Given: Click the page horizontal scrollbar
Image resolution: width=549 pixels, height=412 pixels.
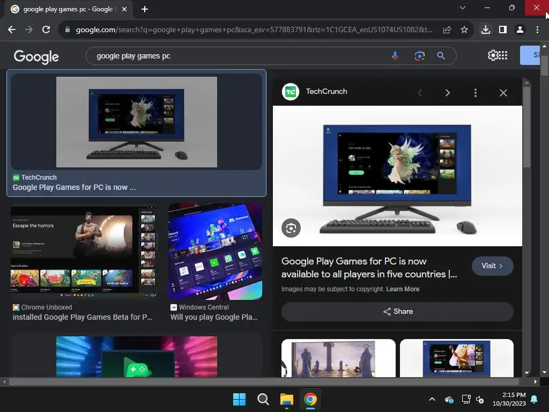Looking at the screenshot, I should 263,381.
